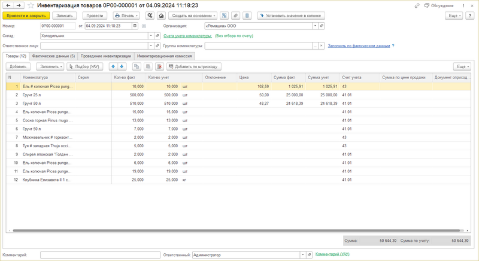
Task: Click the favorites star icon near title
Action: [x=29, y=5]
